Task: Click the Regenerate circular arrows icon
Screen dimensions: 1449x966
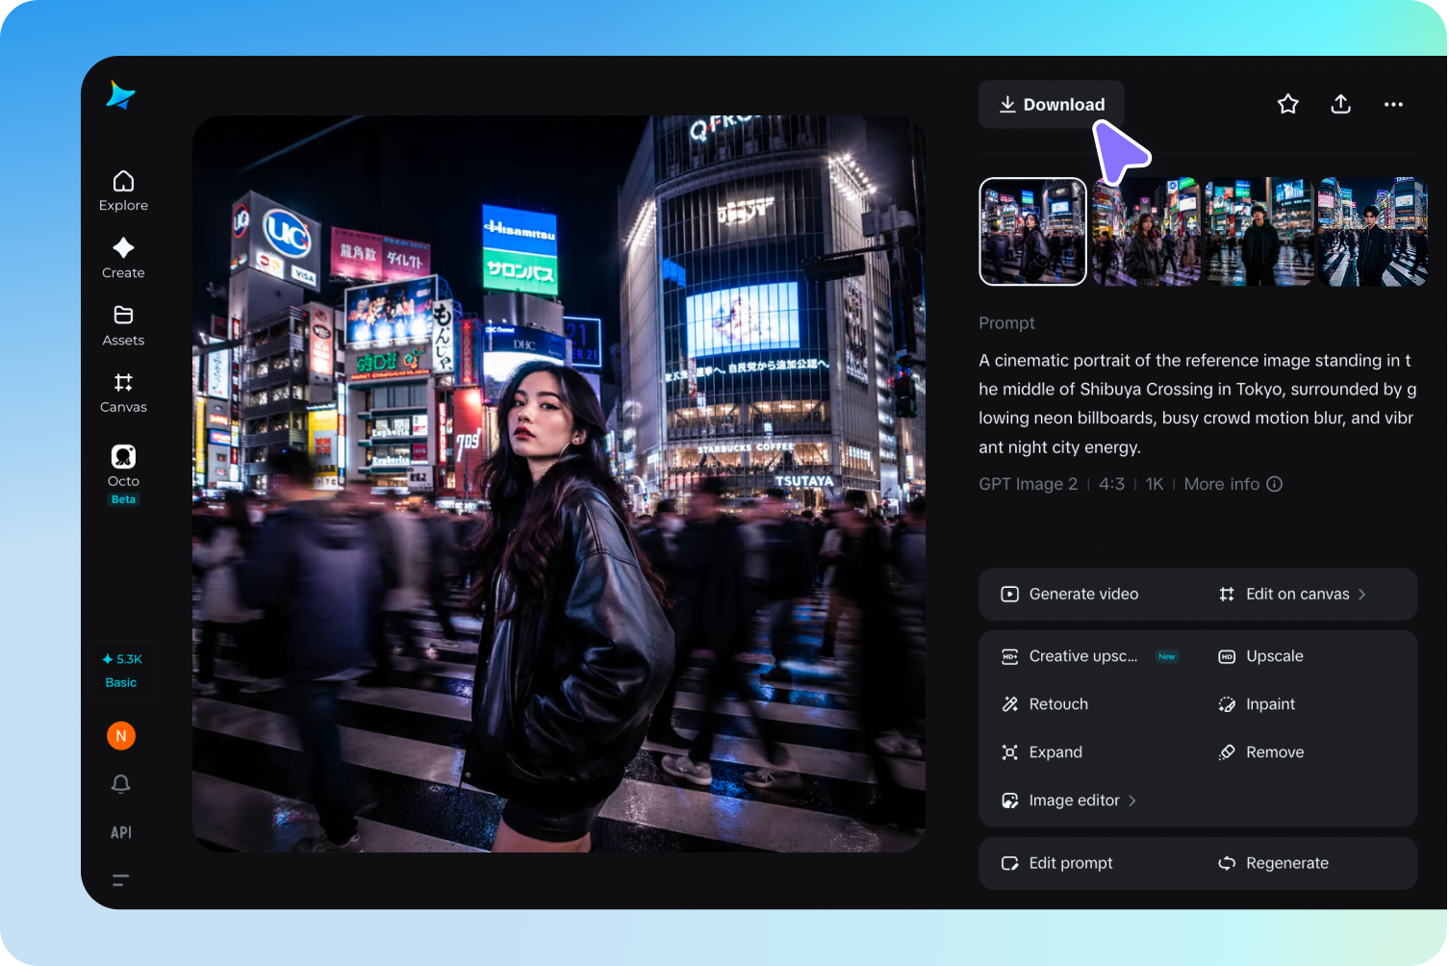Action: coord(1227,863)
